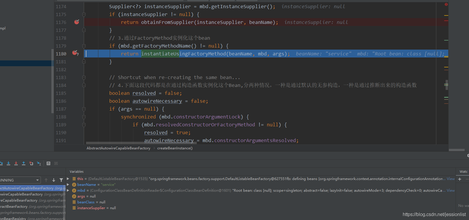
Task: Click constructorArgumentsResolved on line 1191
Action: [255, 140]
